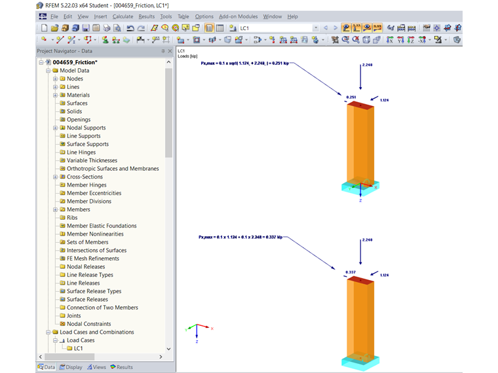The image size is (498, 373).
Task: Click the navigator vertical scrollbar thumb
Action: point(168,113)
